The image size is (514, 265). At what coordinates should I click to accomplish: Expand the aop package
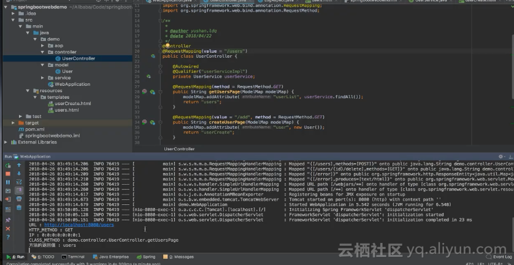[x=42, y=45]
